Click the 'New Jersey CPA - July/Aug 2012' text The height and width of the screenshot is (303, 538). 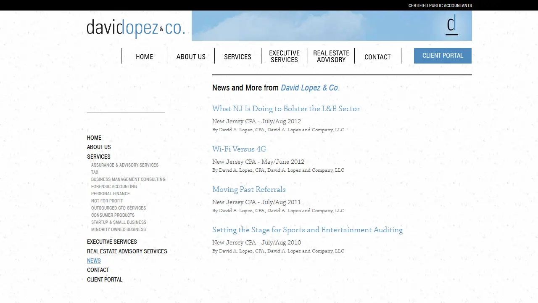256,121
